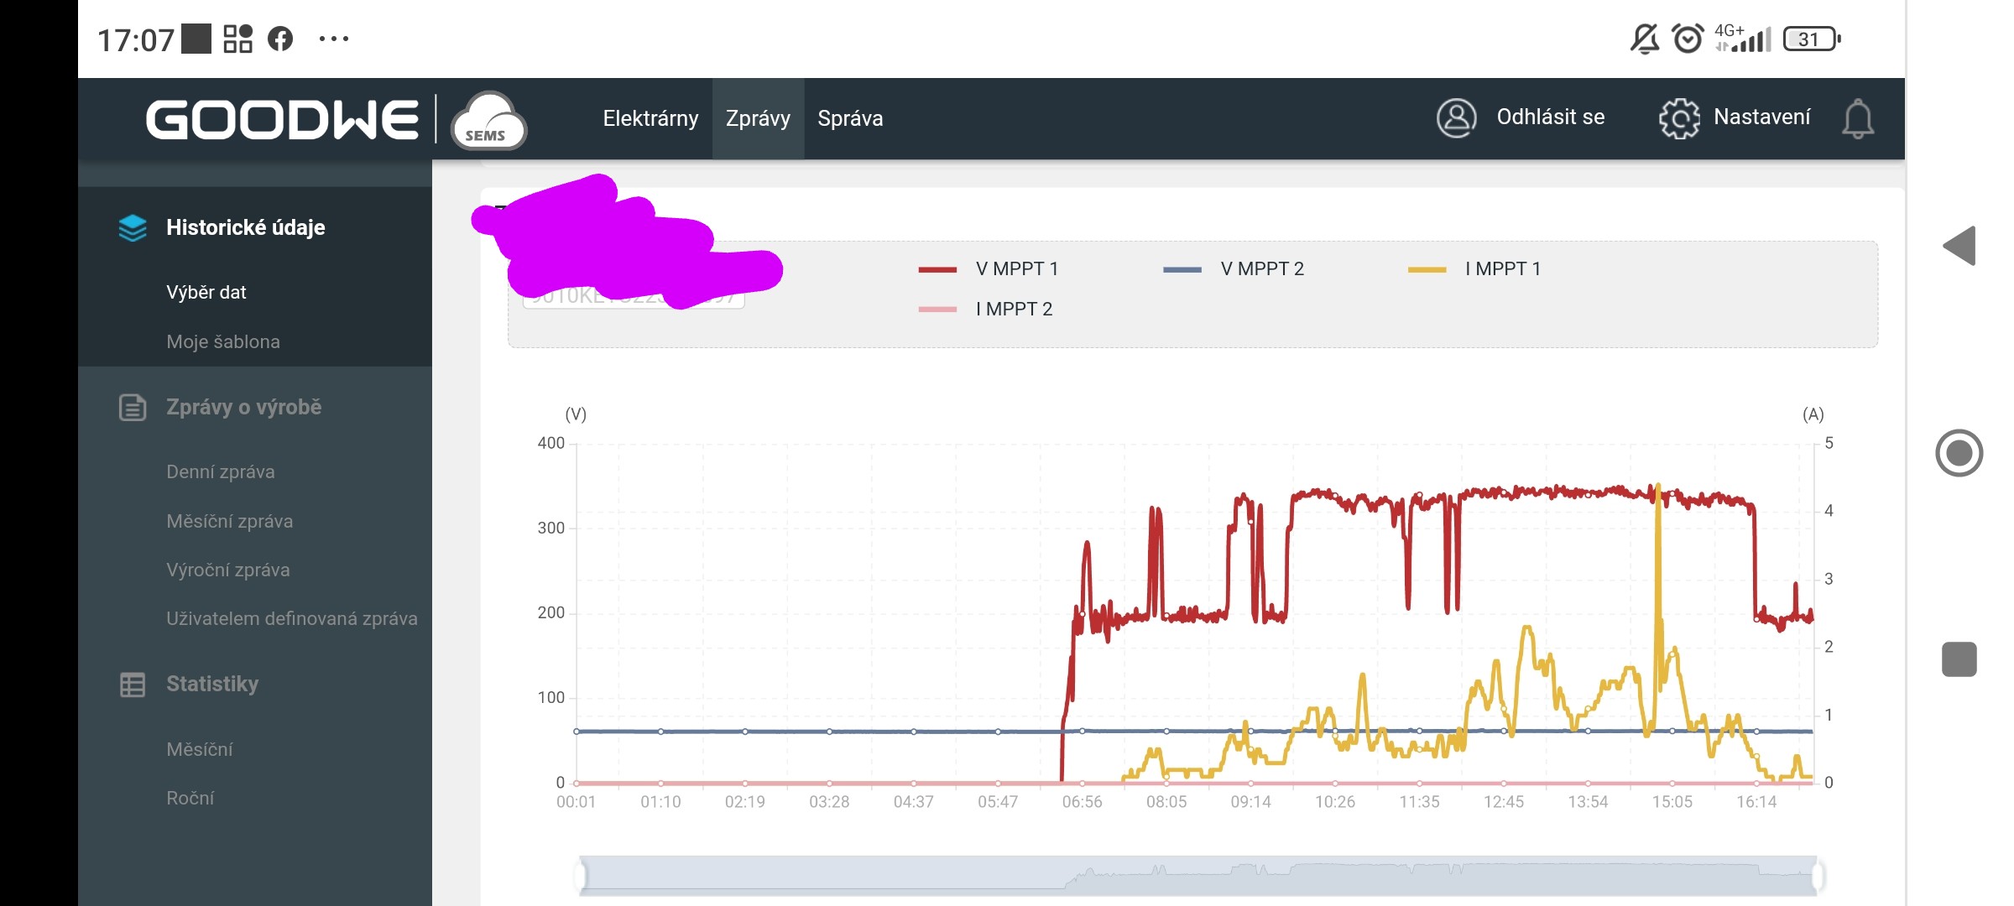Screen dimensions: 2014x906
Task: Select Výběr dat in sidebar
Action: click(x=206, y=292)
